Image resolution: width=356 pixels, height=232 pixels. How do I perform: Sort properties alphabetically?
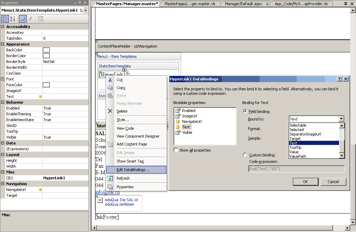(x=12, y=19)
